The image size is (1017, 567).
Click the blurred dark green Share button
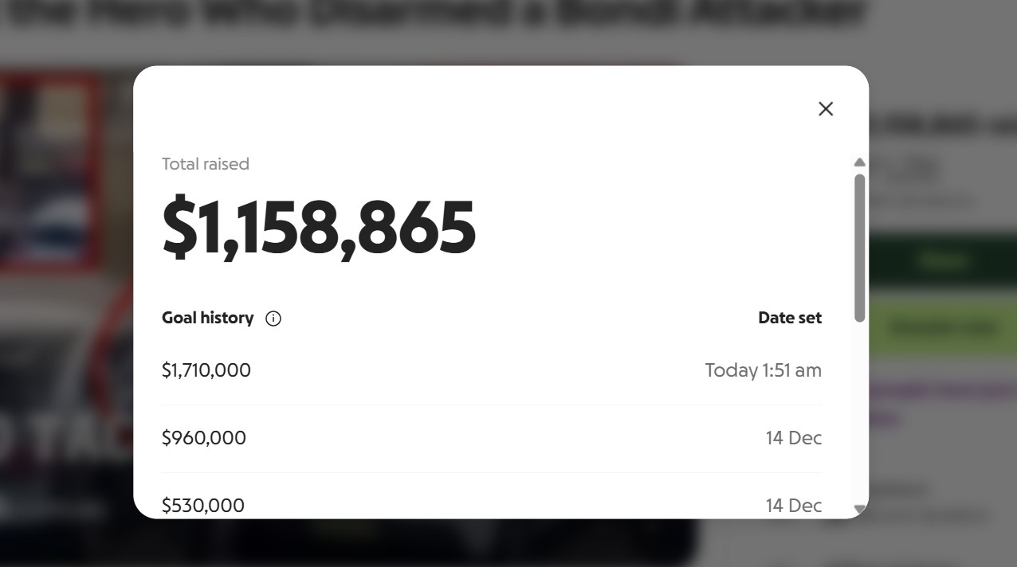click(x=942, y=260)
